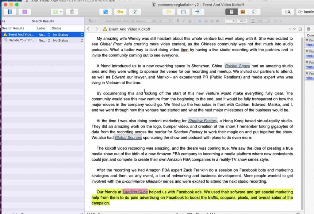Screen dimensions: 314x214
Task: Open highlight color 'abc' dropdown
Action: coord(242,21)
